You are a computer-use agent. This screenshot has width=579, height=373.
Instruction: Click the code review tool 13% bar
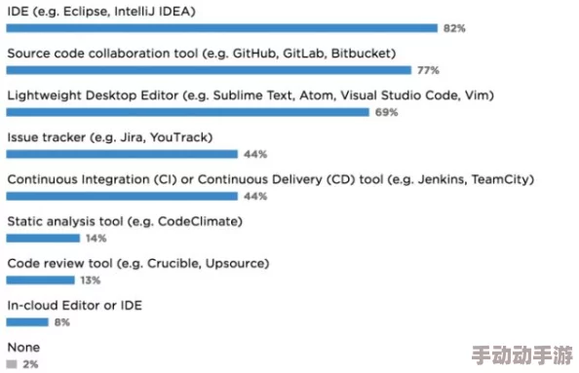coord(40,280)
